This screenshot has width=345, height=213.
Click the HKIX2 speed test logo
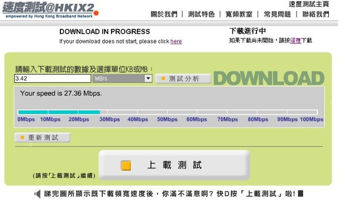pos(48,10)
